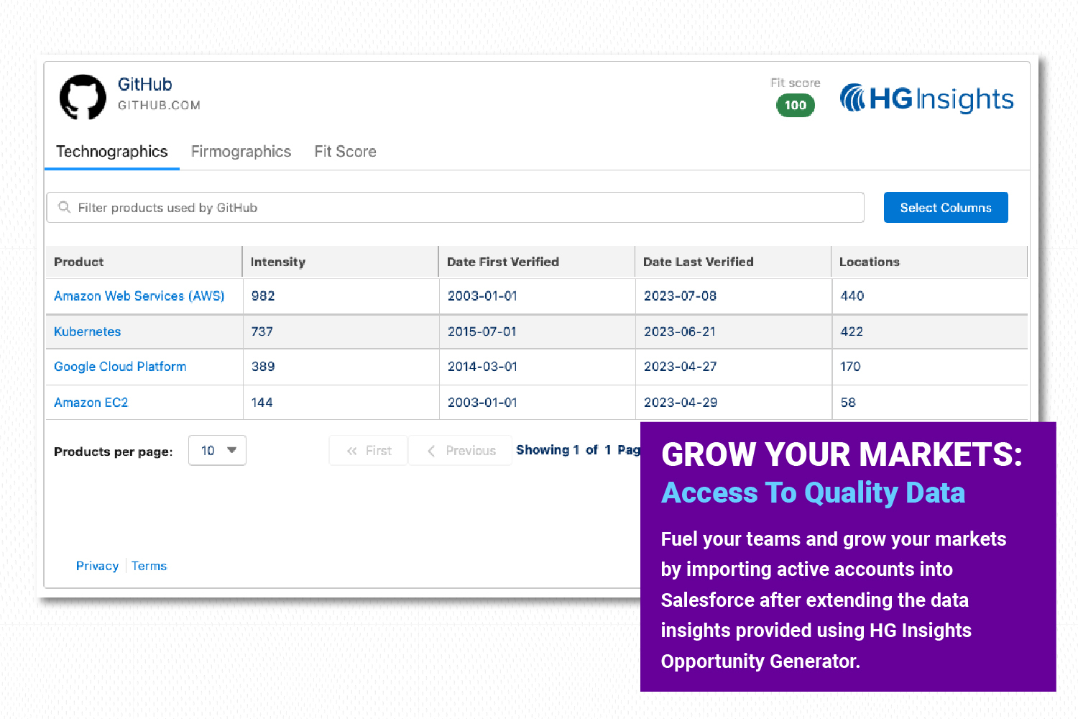Click the Date Last Verified column header
1078x719 pixels.
[698, 262]
